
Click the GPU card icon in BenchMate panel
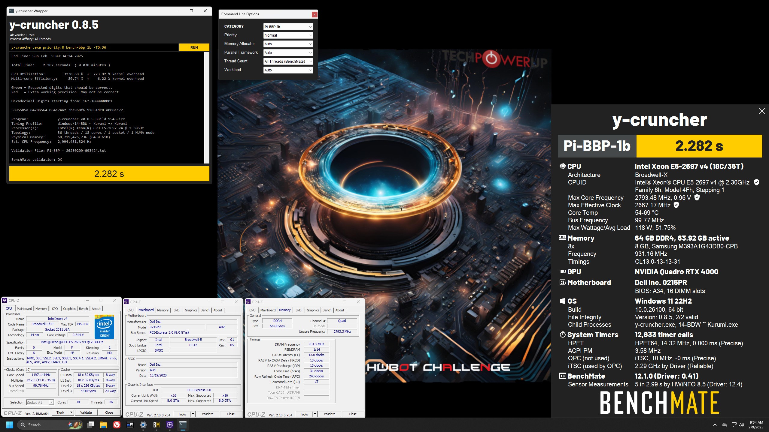(563, 271)
